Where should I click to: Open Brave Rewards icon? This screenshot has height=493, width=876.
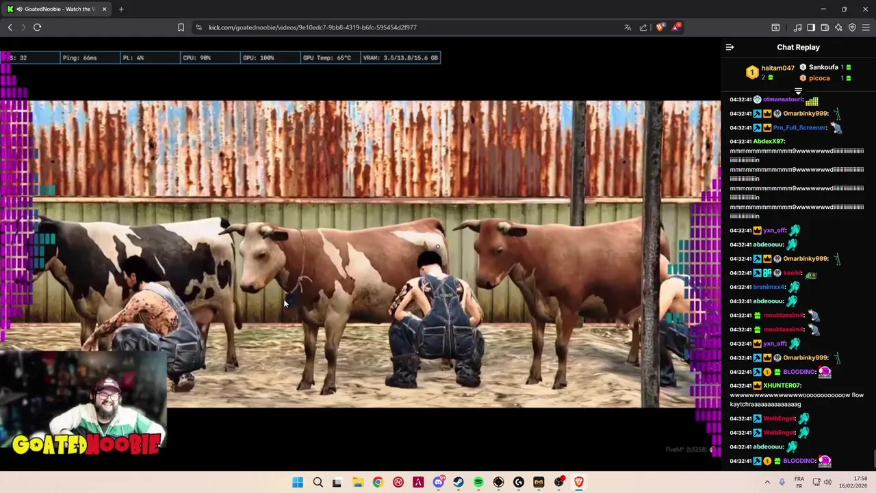(x=676, y=27)
